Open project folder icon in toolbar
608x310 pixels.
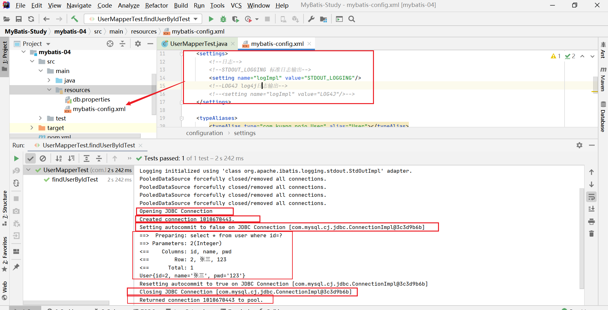click(x=6, y=19)
